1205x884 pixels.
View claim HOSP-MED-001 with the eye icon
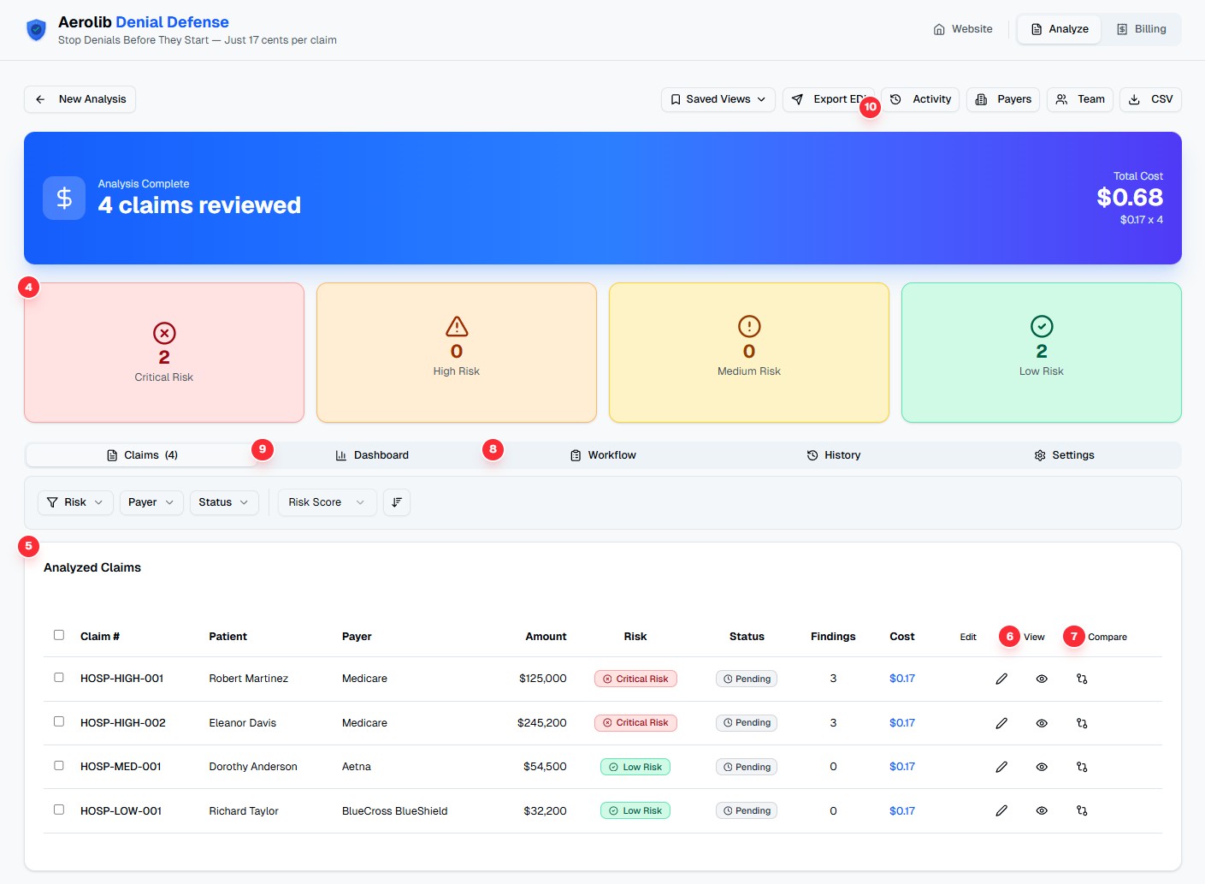coord(1041,767)
